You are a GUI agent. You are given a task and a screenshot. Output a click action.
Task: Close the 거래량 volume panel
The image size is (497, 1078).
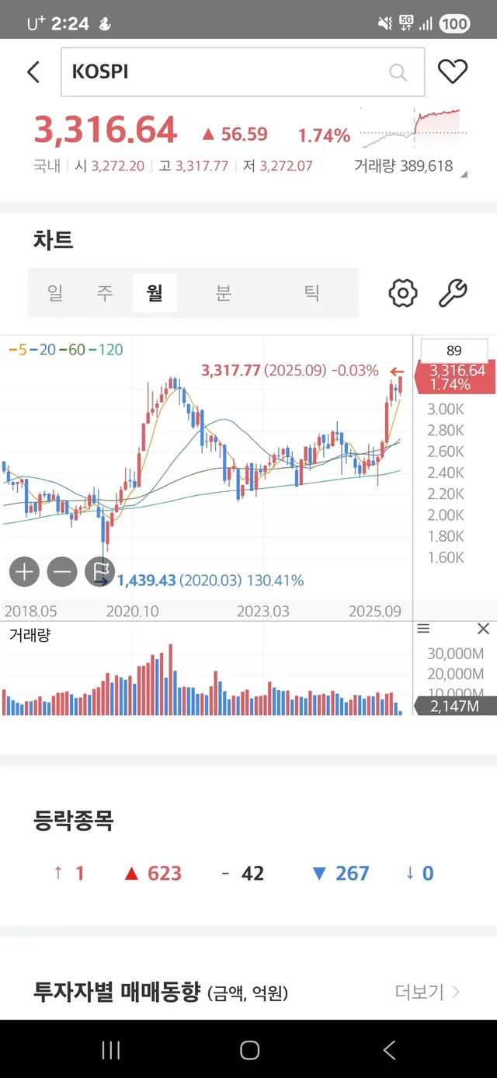(x=483, y=629)
